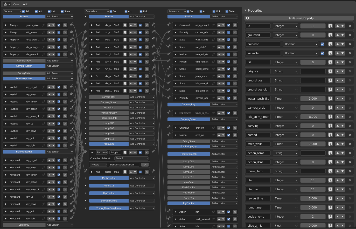The width and height of the screenshot is (356, 229).
Task: Toggle RigFrankie object in Actuators column
Action: click(189, 203)
